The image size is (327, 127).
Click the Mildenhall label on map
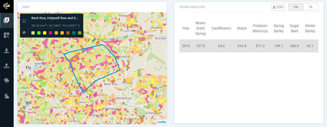tap(124, 98)
